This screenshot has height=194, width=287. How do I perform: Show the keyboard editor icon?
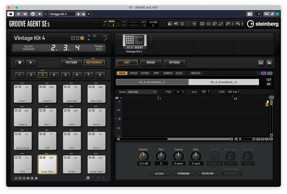pos(261,63)
